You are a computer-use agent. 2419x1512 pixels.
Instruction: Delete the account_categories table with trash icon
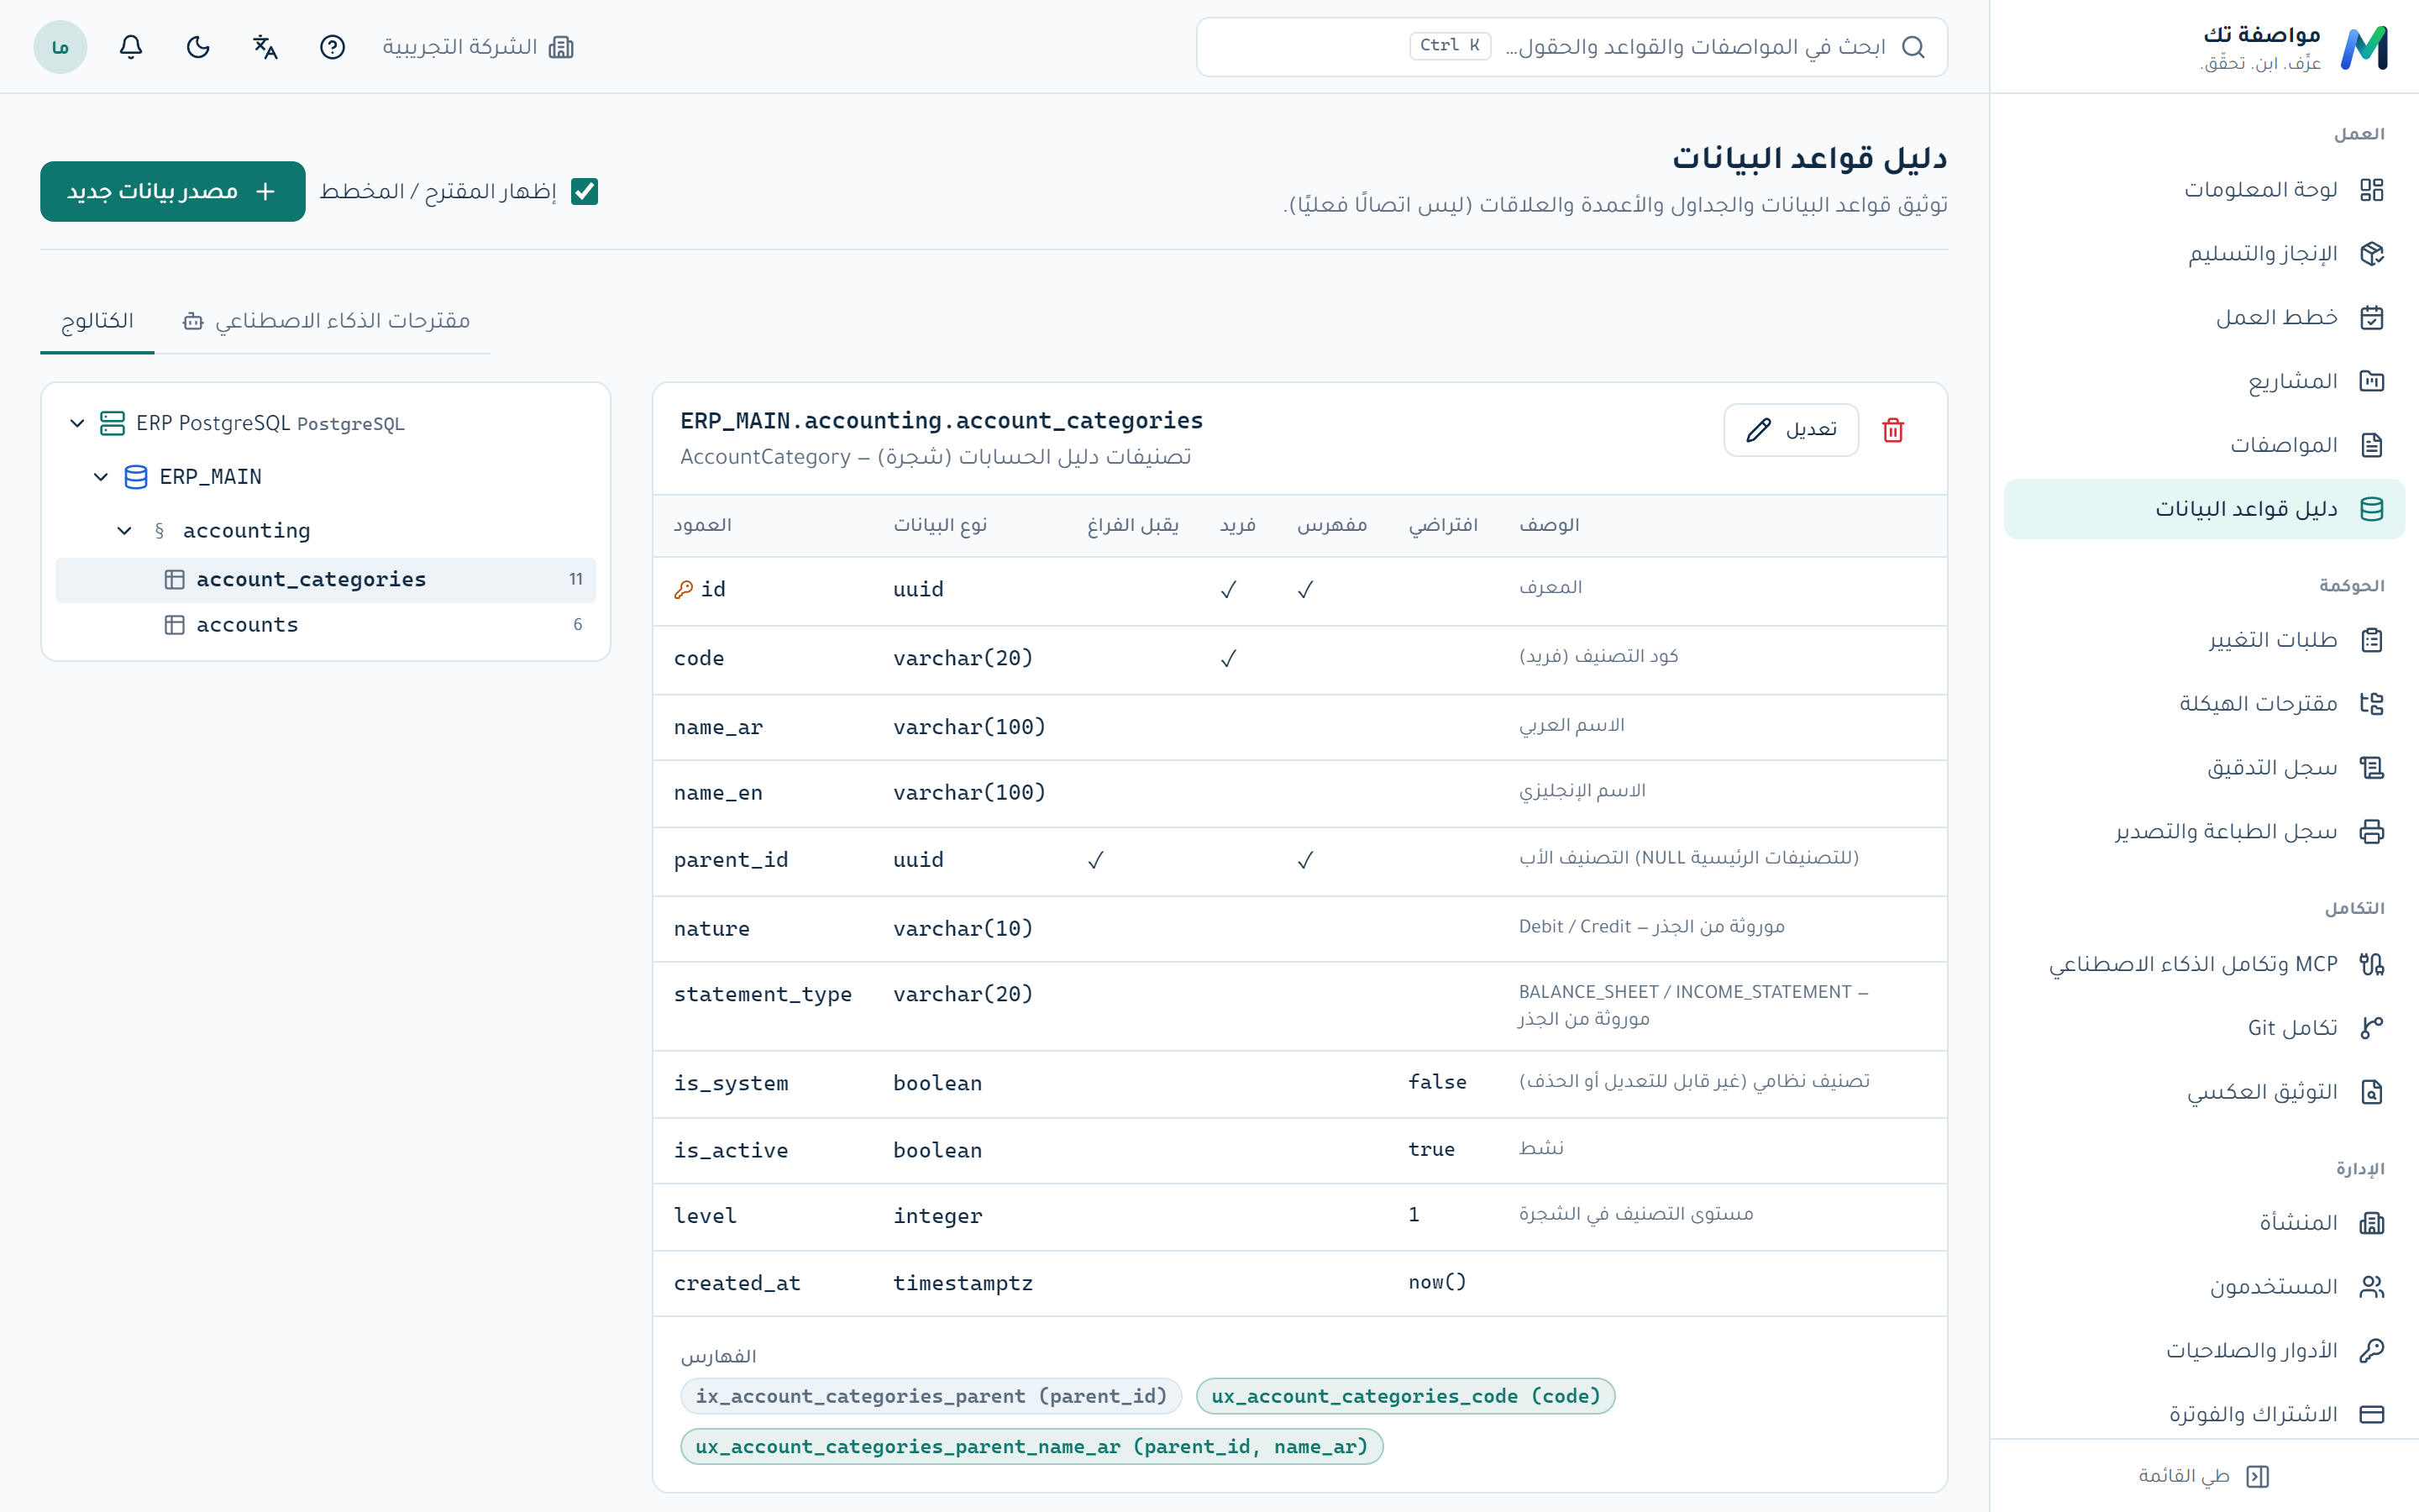point(1892,430)
